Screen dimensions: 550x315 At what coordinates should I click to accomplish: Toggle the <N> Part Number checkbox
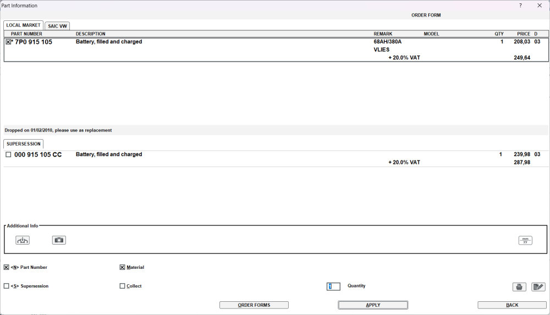(6, 267)
